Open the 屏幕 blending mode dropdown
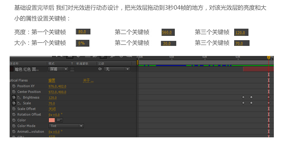Viewport: 286px width, 142px height. [58, 69]
